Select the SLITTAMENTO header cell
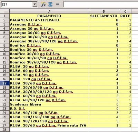This screenshot has width=138, height=132. [x=104, y=16]
